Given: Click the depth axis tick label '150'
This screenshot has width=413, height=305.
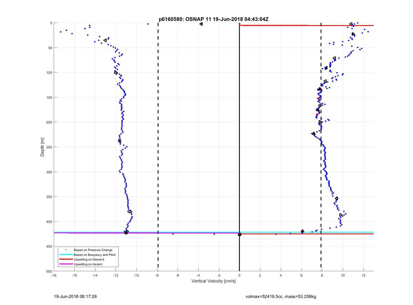Looking at the screenshot, I should 49,98.
